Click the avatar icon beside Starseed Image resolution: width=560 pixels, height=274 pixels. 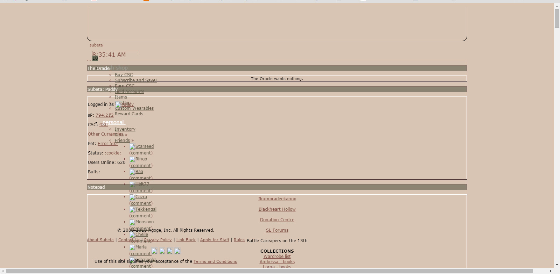(x=132, y=147)
